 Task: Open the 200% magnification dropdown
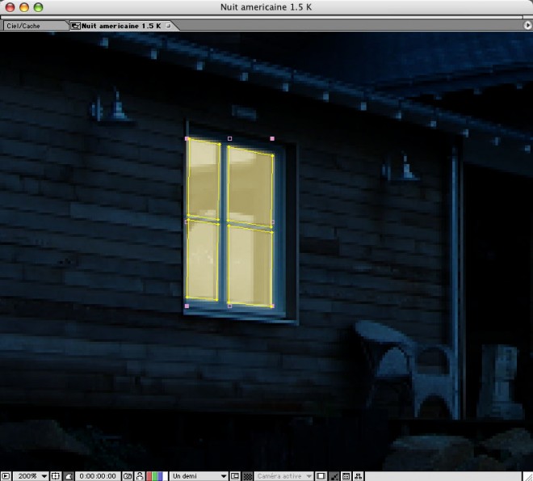32,476
